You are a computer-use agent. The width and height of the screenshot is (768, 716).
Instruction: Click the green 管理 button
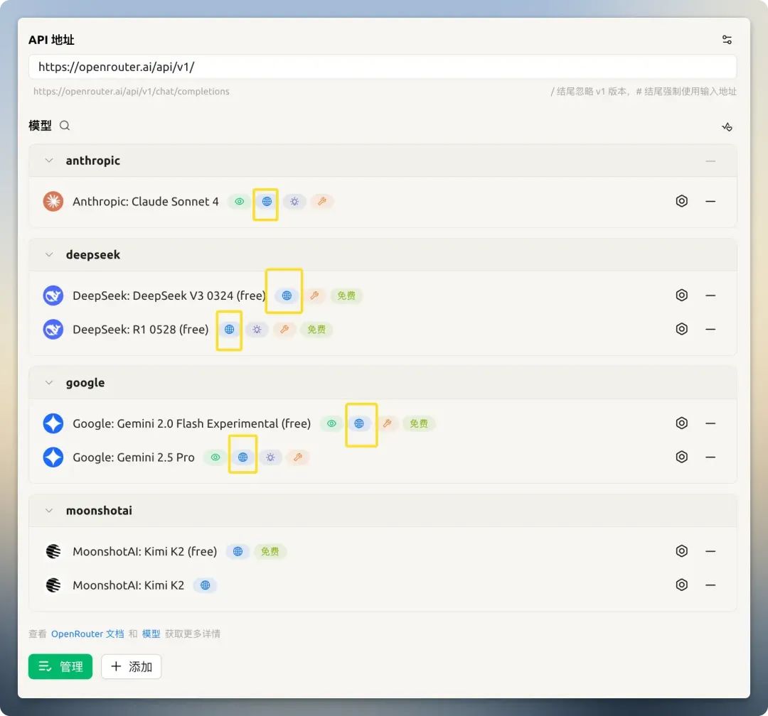coord(60,666)
